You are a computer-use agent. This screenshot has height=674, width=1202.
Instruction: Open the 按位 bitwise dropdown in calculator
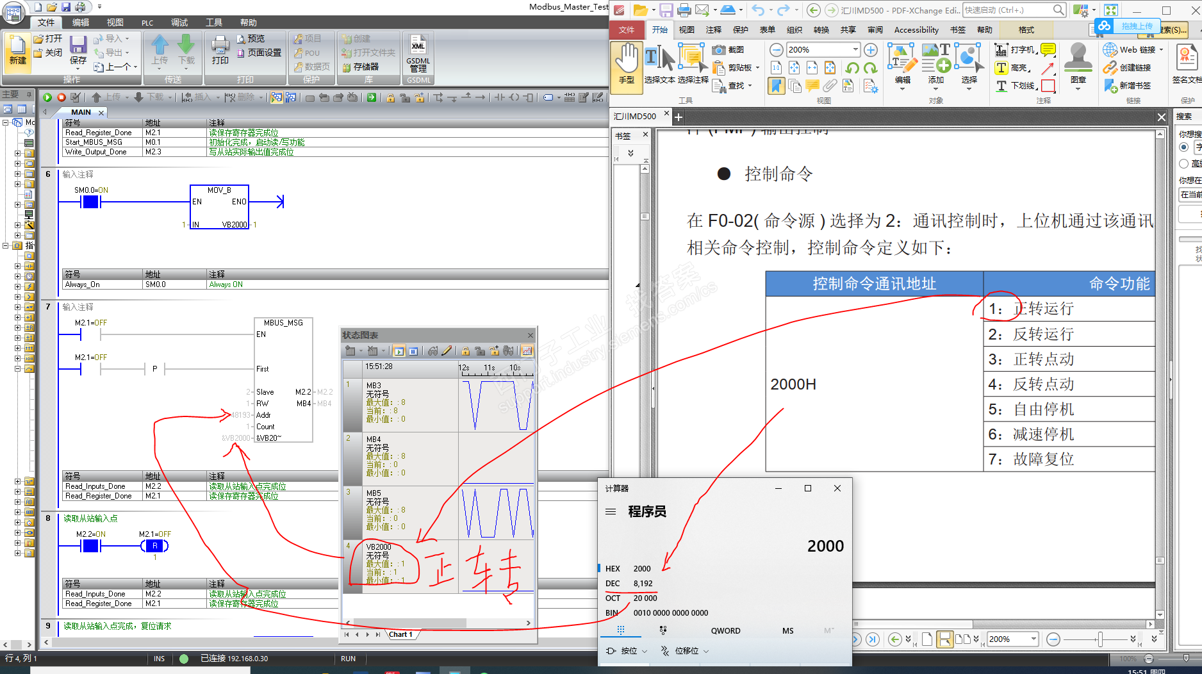(627, 651)
